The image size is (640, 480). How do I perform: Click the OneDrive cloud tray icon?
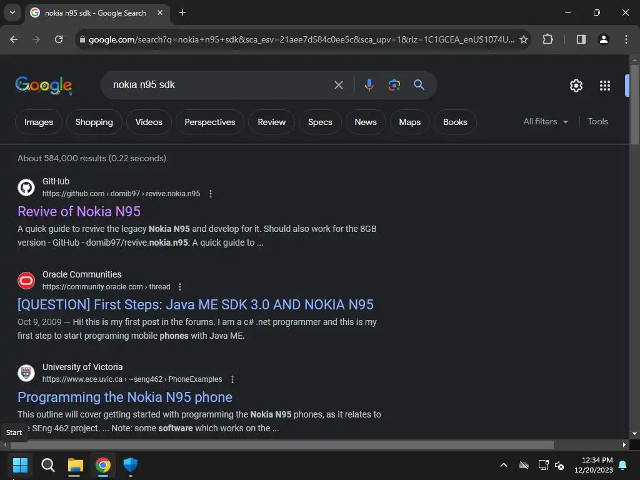[x=524, y=465]
